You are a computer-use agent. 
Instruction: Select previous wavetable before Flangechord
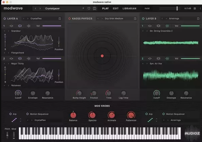[4, 53]
